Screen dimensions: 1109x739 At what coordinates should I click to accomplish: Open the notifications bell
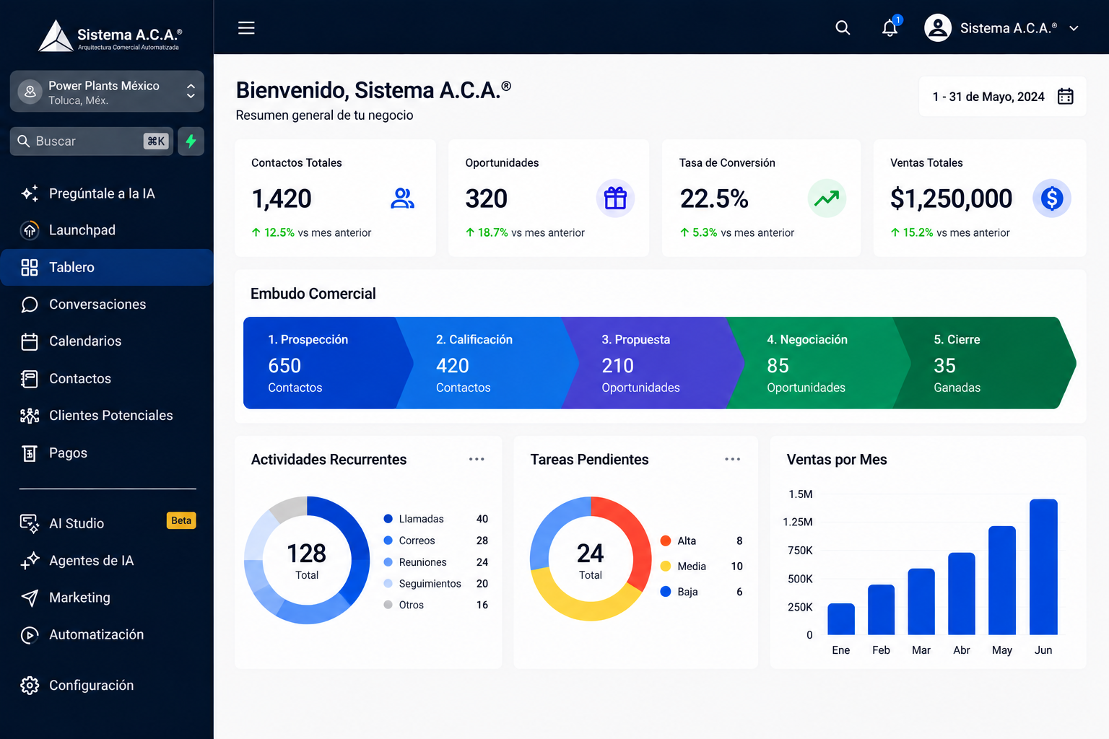click(x=890, y=28)
